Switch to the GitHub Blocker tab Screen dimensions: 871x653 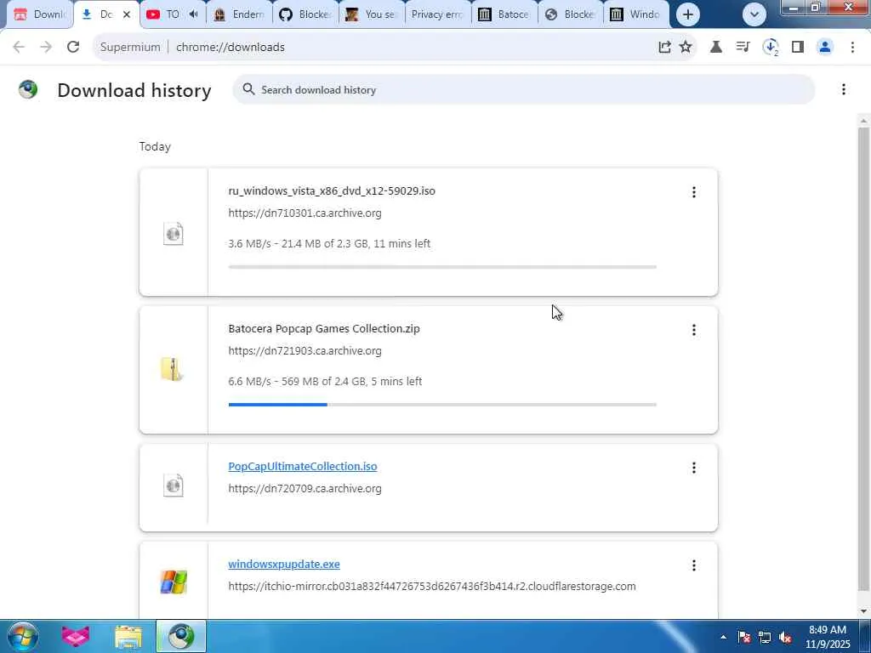tap(305, 14)
